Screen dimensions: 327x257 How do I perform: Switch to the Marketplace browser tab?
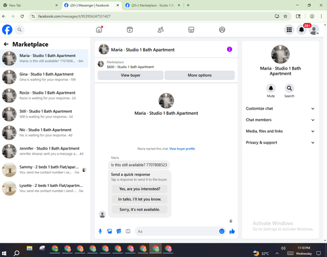pos(152,5)
